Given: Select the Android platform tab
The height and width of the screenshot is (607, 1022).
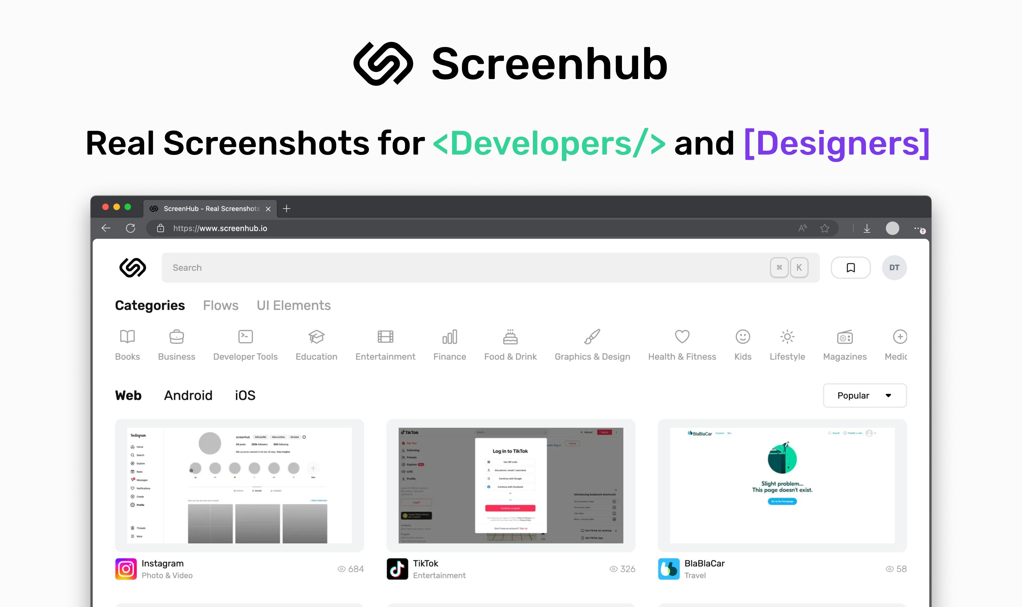Looking at the screenshot, I should [x=188, y=396].
